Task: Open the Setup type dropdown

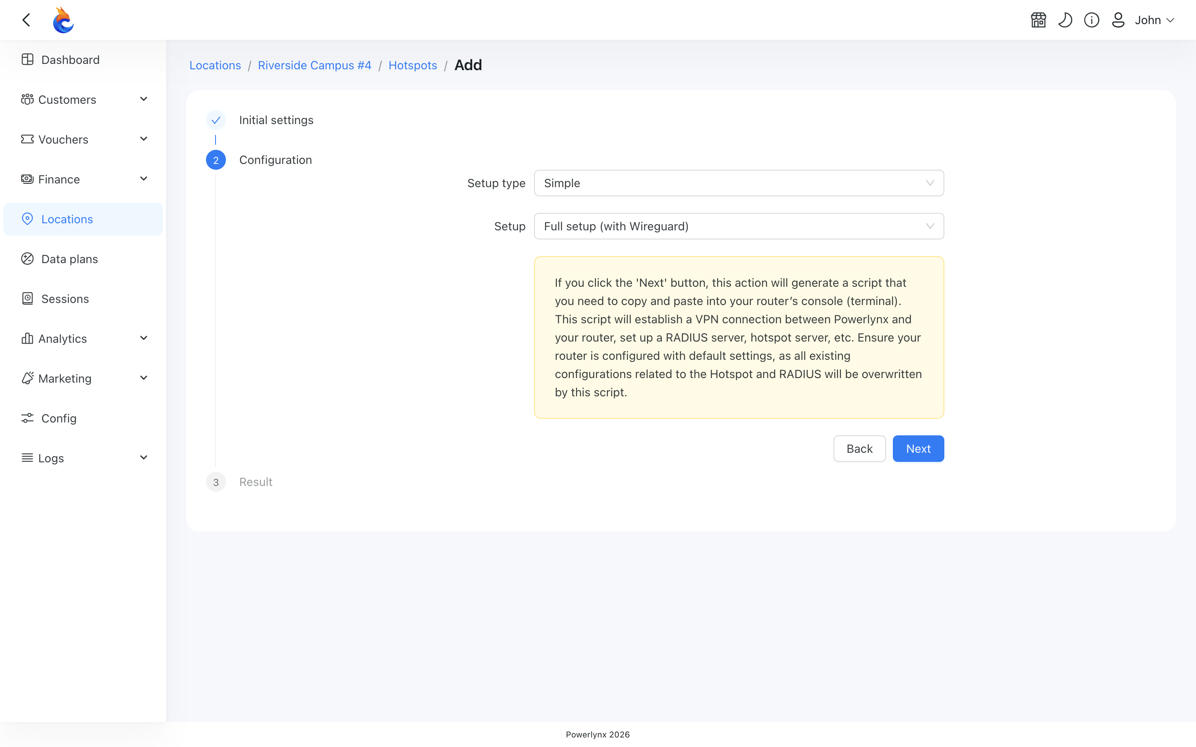Action: click(739, 183)
